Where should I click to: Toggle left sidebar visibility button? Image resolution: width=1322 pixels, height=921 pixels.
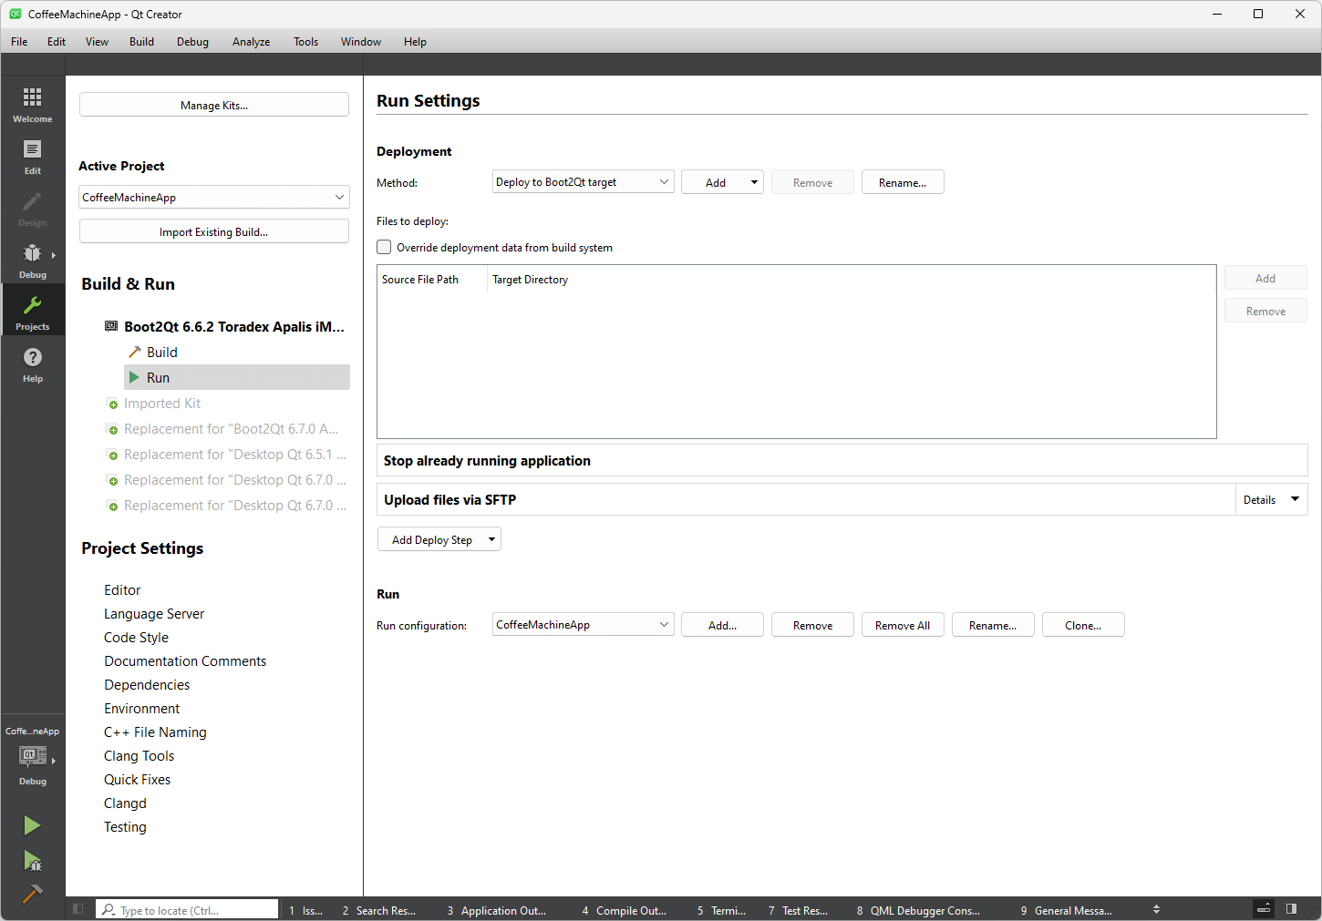click(78, 909)
